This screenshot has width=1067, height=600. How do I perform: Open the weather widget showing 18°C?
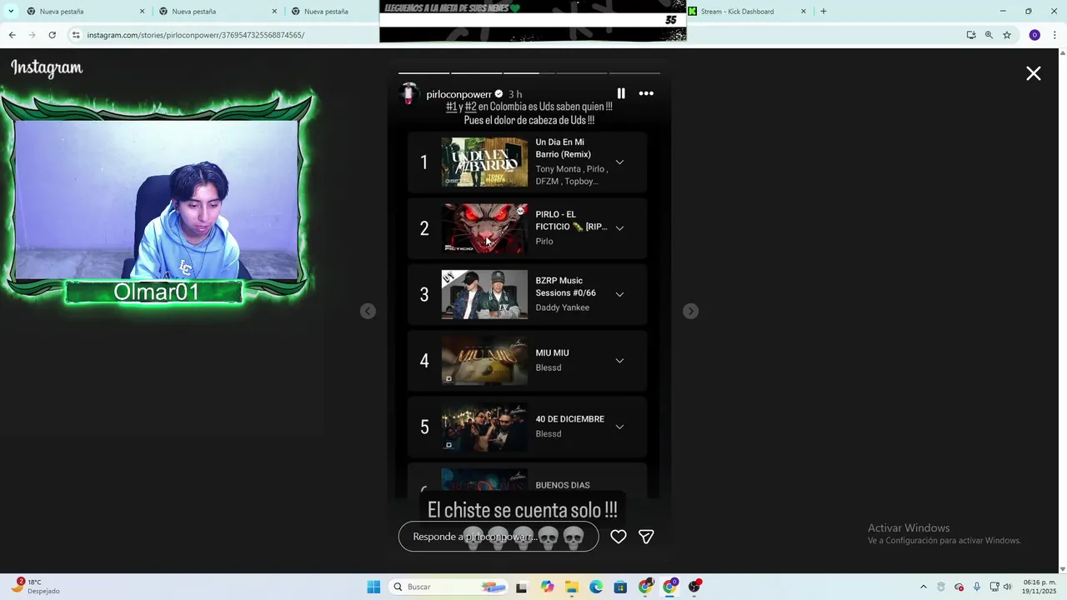point(38,587)
